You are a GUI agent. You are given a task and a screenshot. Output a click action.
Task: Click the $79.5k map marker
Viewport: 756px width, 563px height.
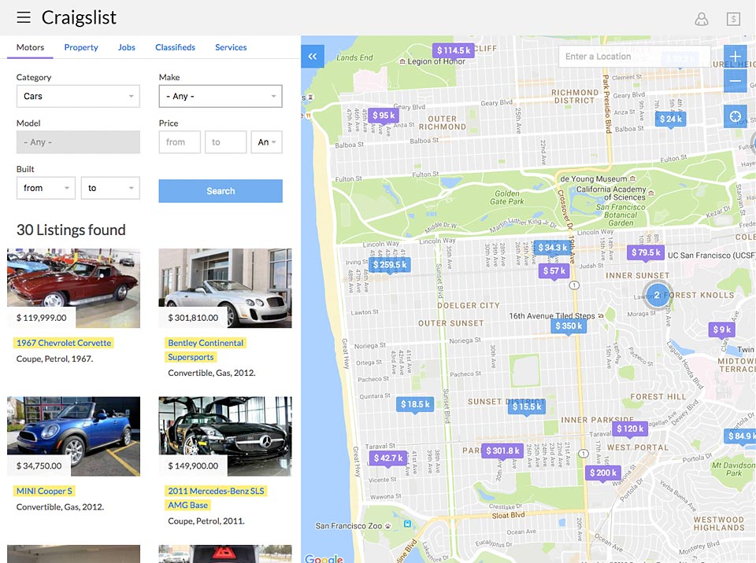point(646,252)
